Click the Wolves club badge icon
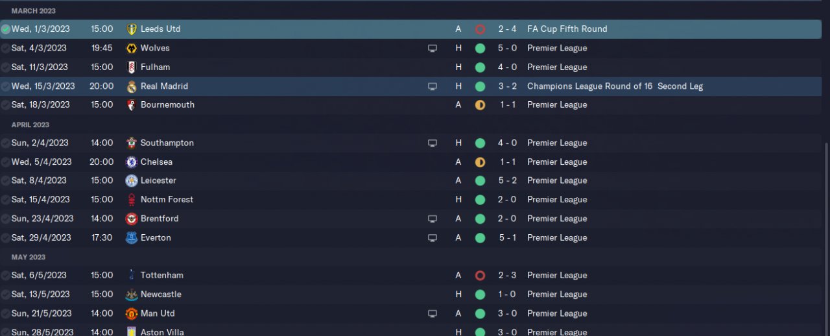Image resolution: width=830 pixels, height=336 pixels. 132,48
